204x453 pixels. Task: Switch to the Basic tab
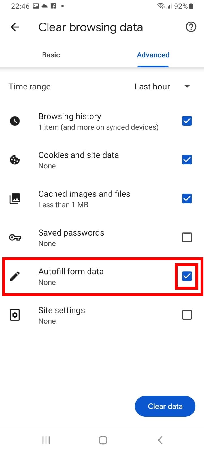point(51,55)
